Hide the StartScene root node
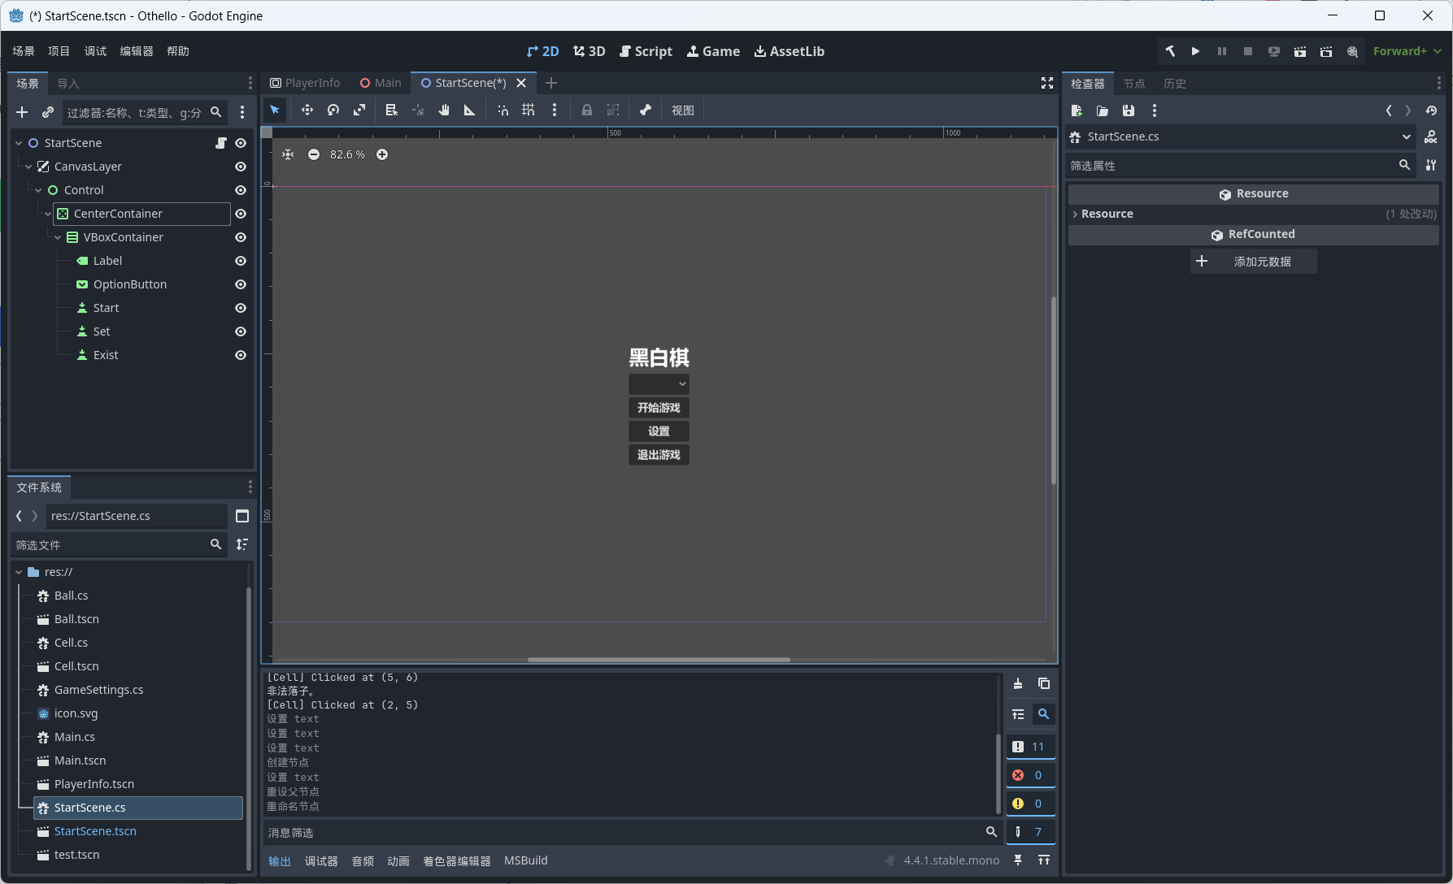This screenshot has height=884, width=1453. [241, 143]
